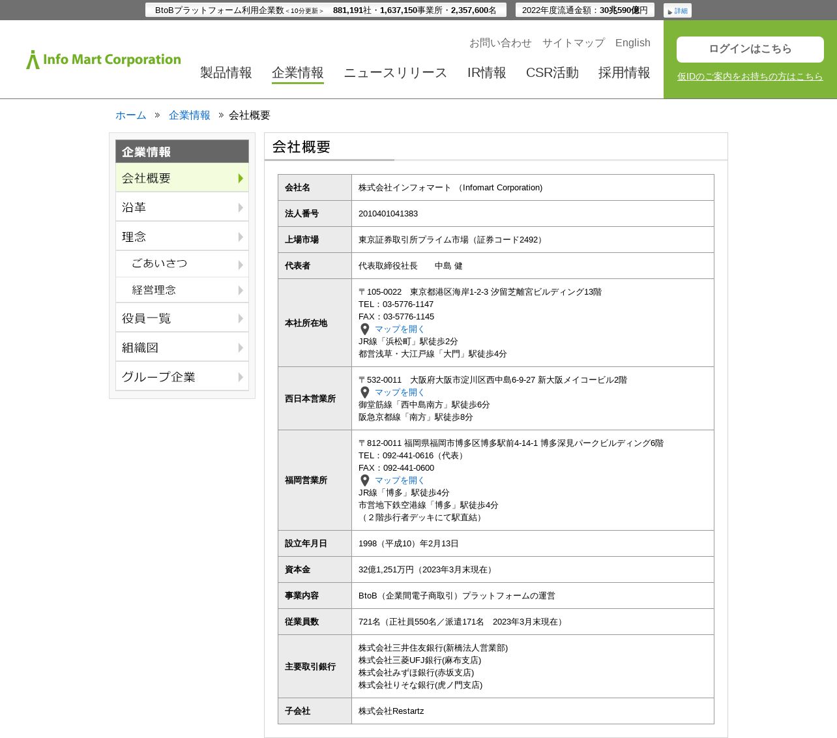Click arrow beside 会社概要 in sidebar
The height and width of the screenshot is (738, 837).
click(241, 178)
